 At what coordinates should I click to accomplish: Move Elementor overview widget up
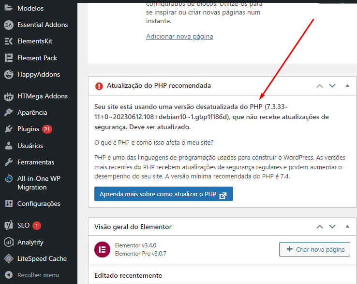tap(320, 227)
